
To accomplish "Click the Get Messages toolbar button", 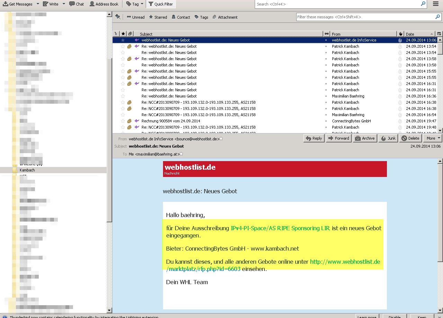I will (18, 4).
